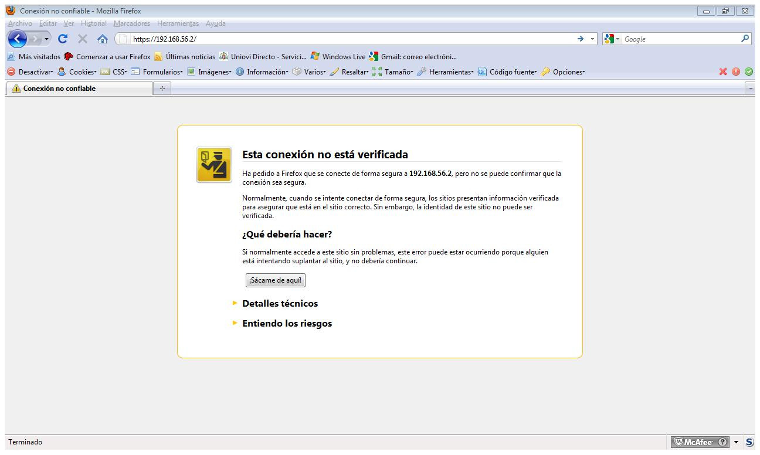The height and width of the screenshot is (455, 760).
Task: Expand the Entiendo los riesgos section
Action: click(x=287, y=324)
